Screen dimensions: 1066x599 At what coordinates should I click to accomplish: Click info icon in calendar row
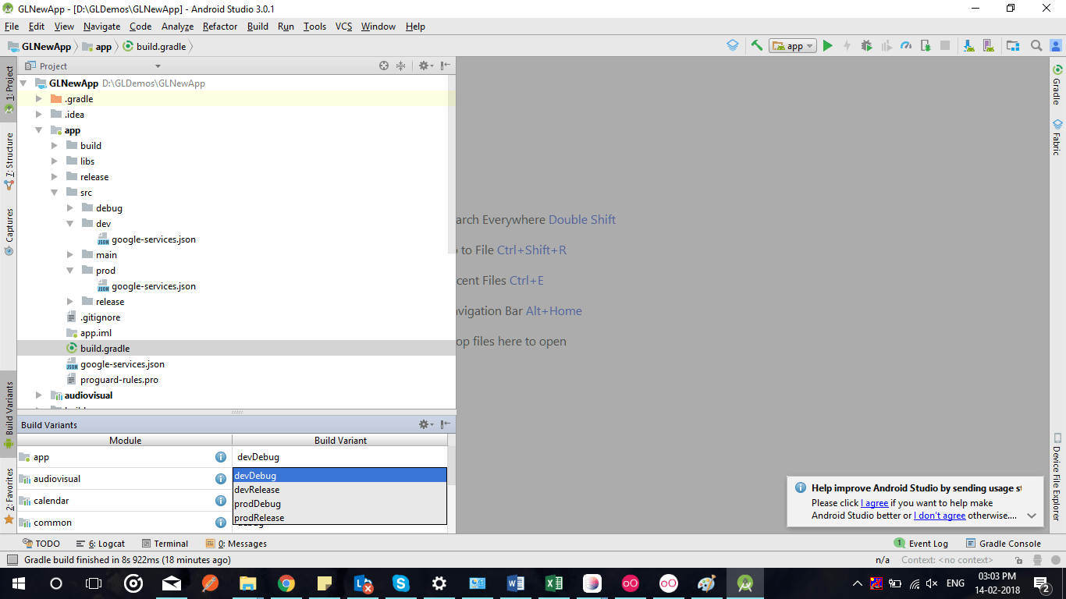click(x=221, y=501)
